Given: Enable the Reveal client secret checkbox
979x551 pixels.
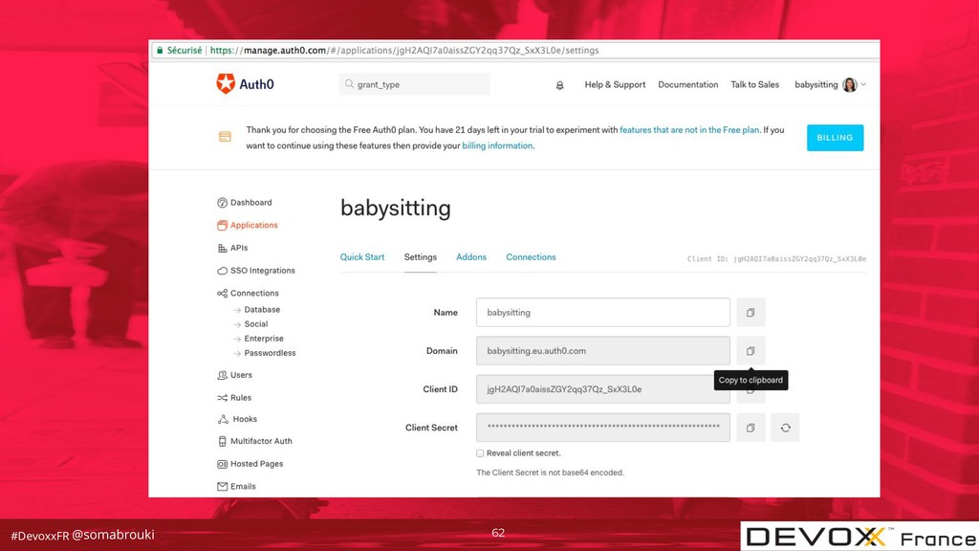Looking at the screenshot, I should tap(480, 452).
